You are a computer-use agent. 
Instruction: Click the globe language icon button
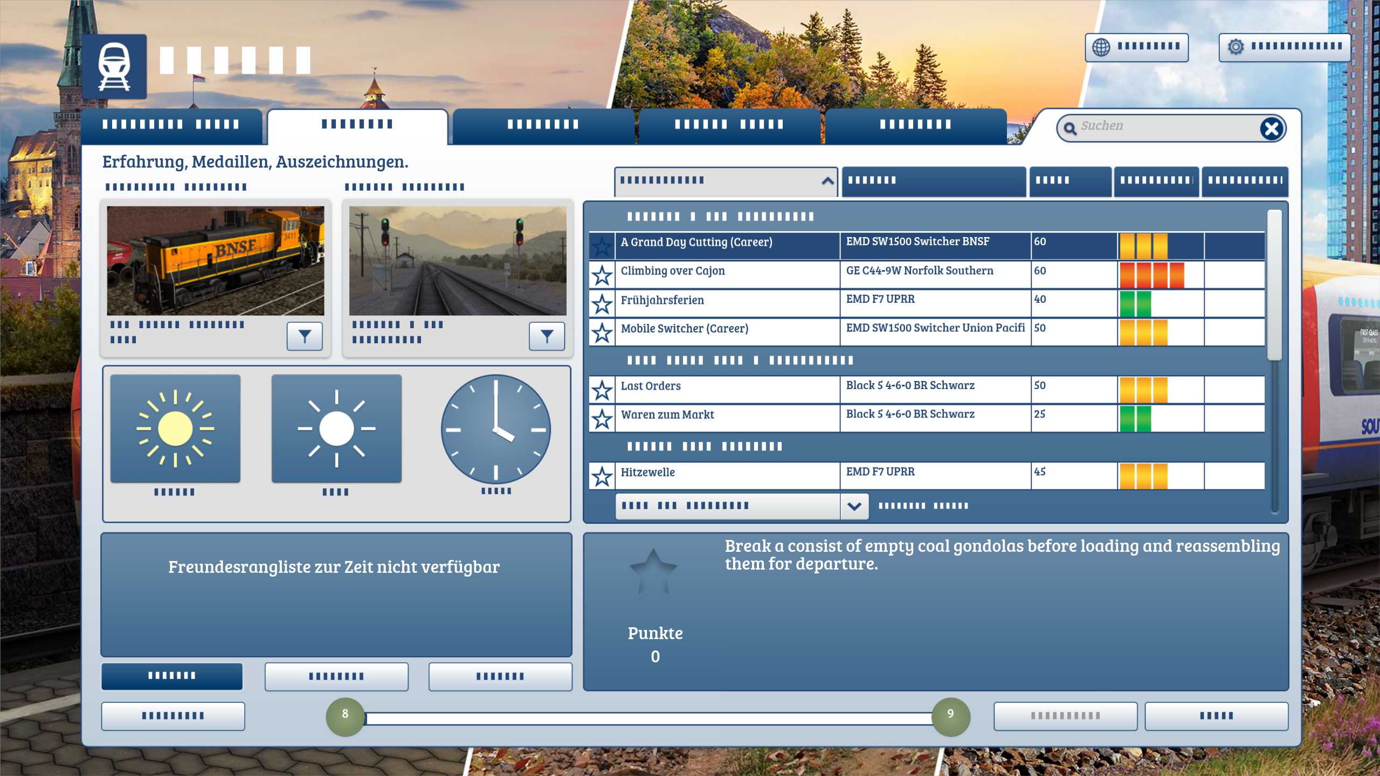pyautogui.click(x=1101, y=47)
